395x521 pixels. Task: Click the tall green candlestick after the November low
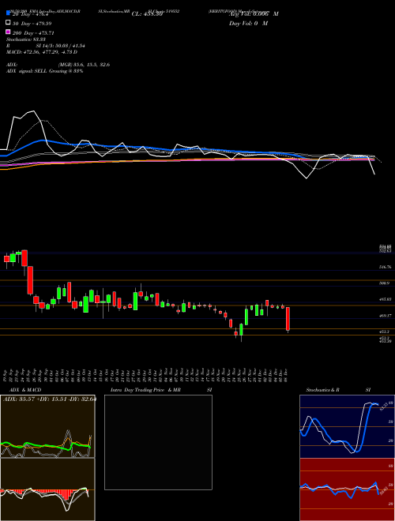pyautogui.click(x=246, y=317)
